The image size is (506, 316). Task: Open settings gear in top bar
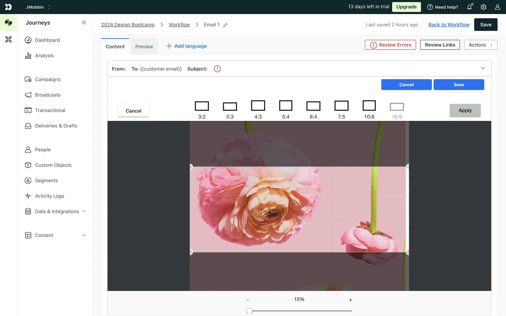pos(483,7)
